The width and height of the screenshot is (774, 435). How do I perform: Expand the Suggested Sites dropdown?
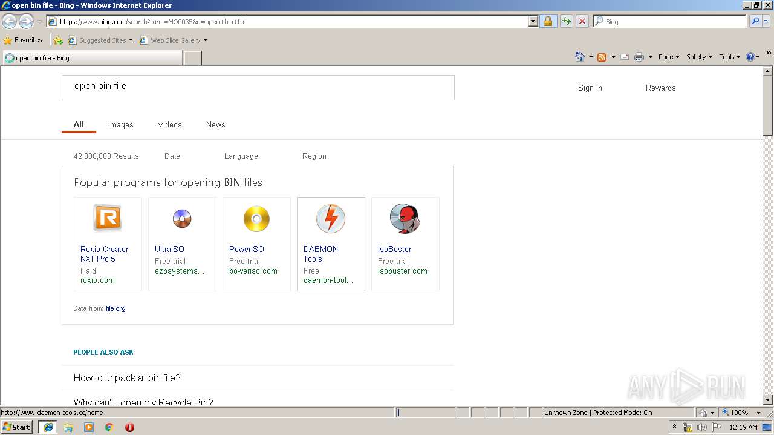pyautogui.click(x=131, y=40)
